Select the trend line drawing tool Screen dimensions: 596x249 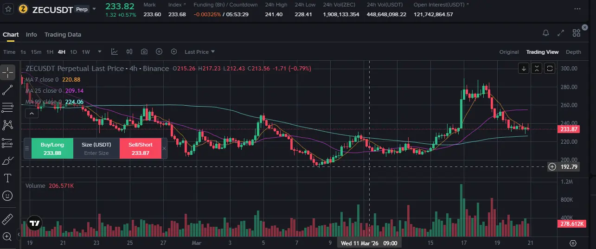(x=7, y=90)
